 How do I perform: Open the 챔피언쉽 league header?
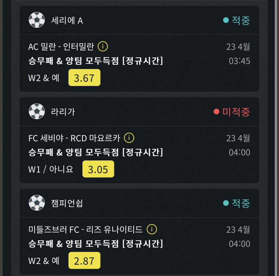pyautogui.click(x=67, y=203)
